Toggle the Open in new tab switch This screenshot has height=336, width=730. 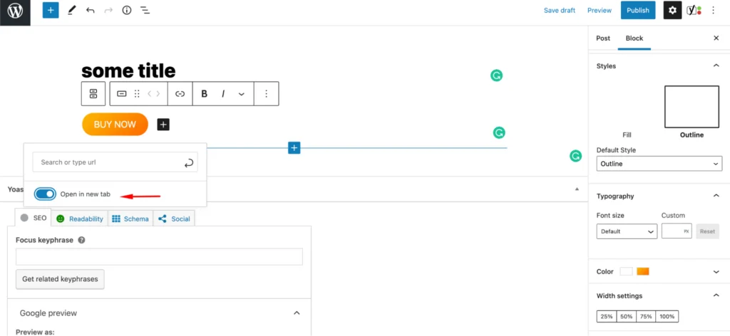coord(45,194)
